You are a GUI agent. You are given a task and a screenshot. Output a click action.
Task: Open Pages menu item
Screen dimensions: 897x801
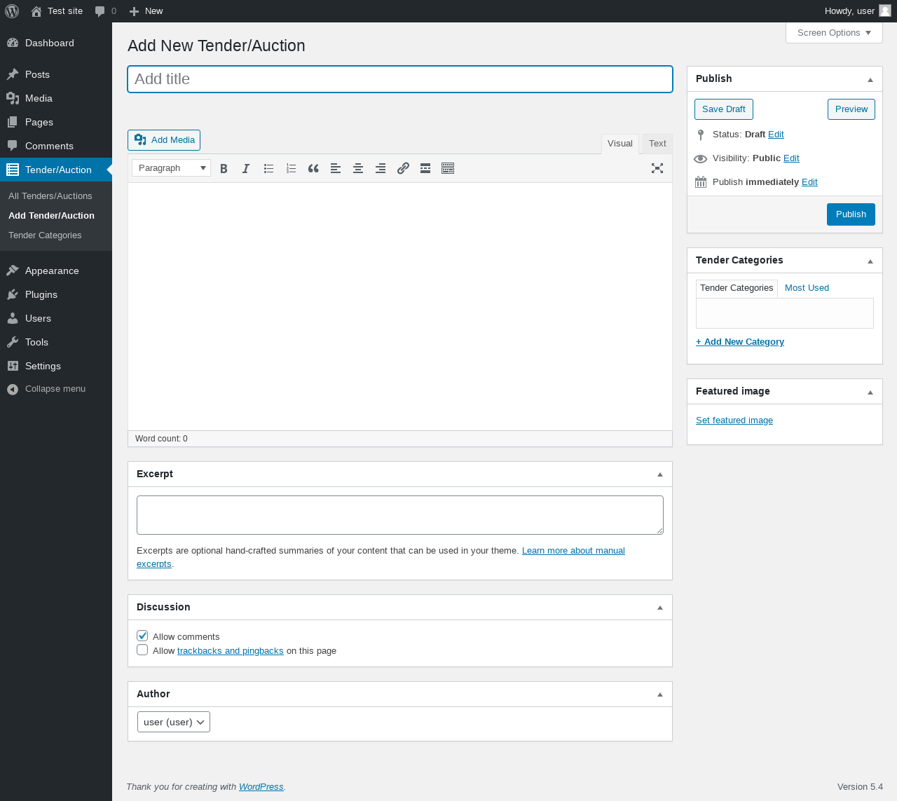56,122
